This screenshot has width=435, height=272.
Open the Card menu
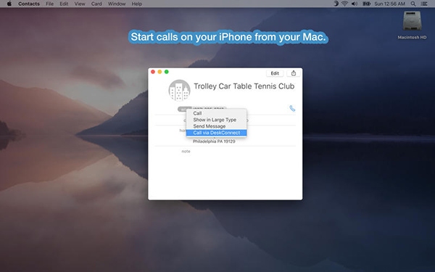(96, 4)
